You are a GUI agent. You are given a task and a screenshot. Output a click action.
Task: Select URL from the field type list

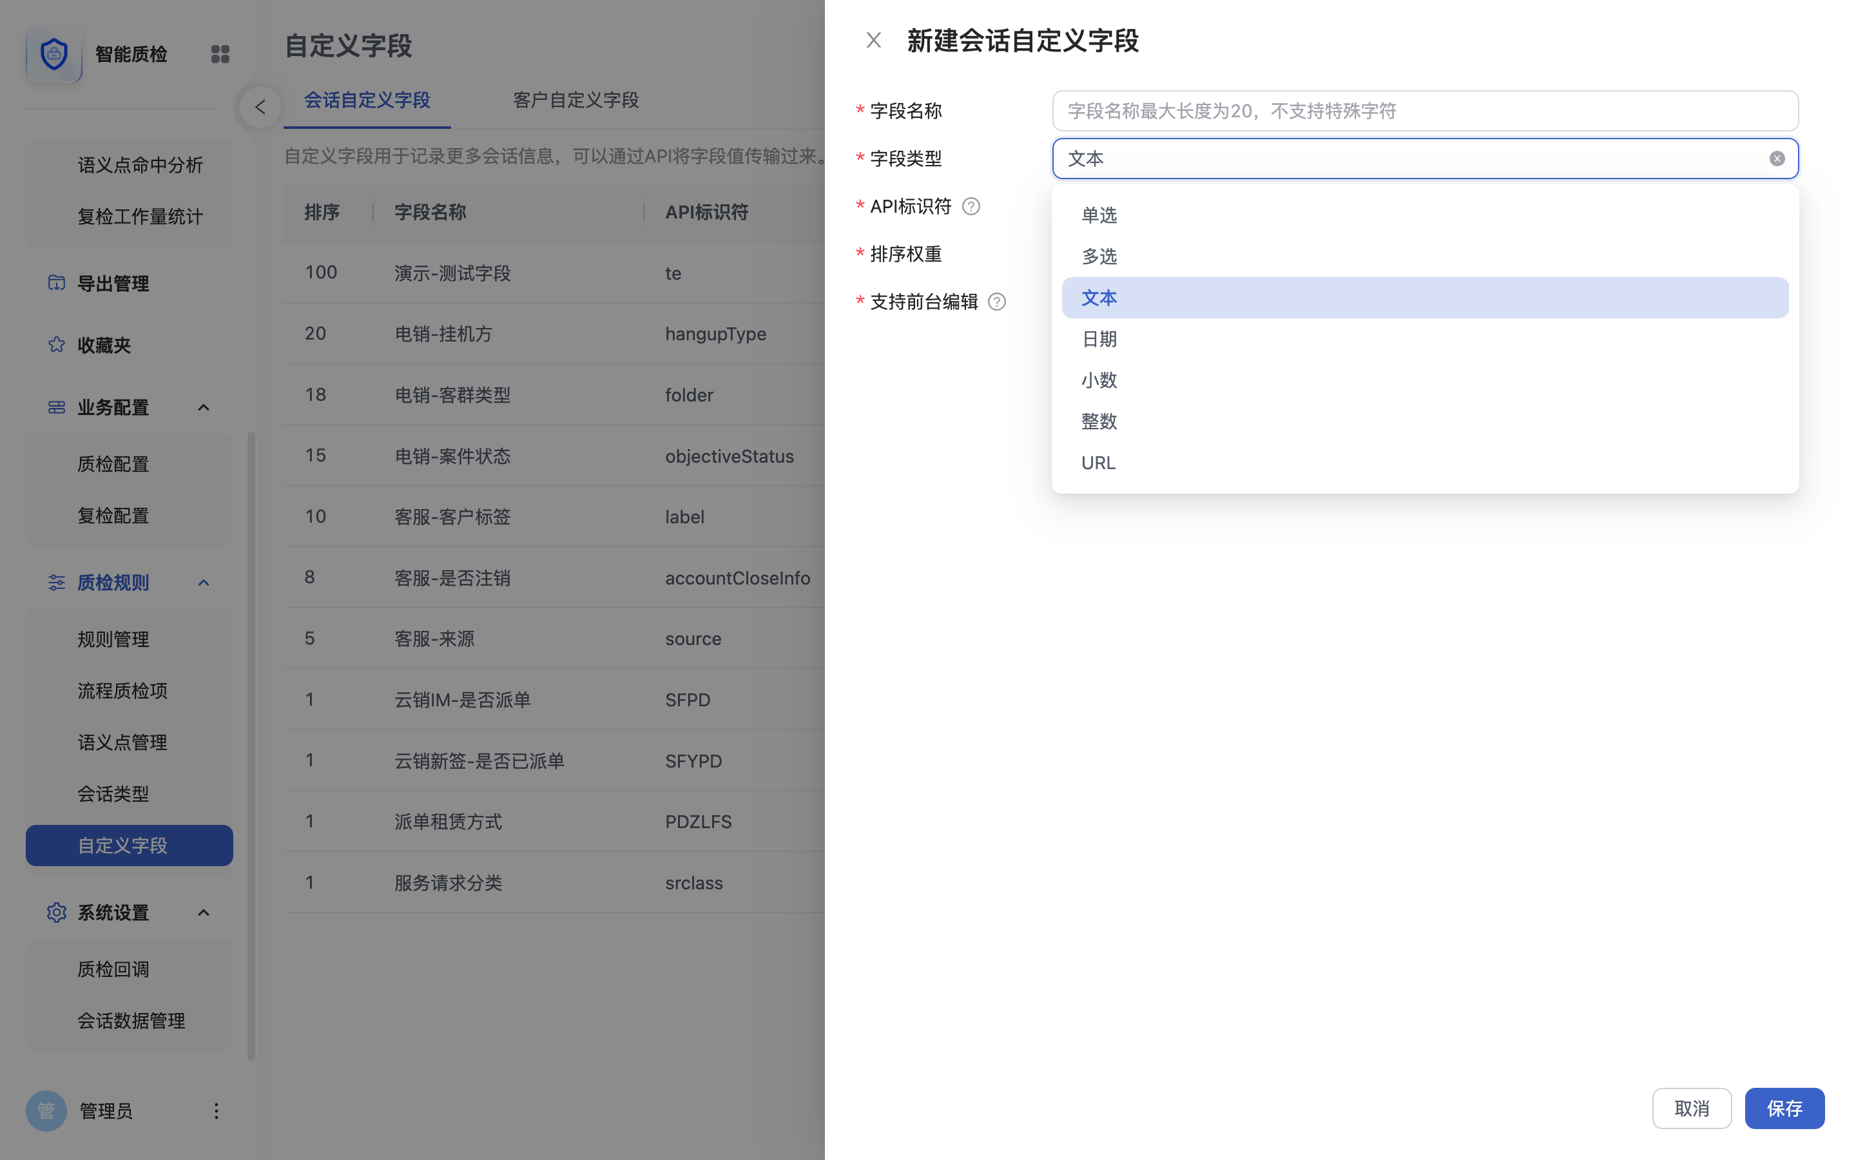1424,463
